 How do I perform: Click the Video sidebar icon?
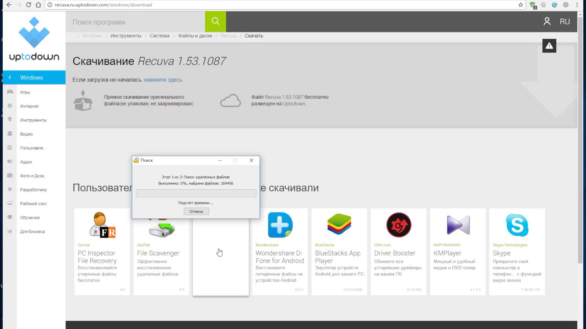[10, 134]
